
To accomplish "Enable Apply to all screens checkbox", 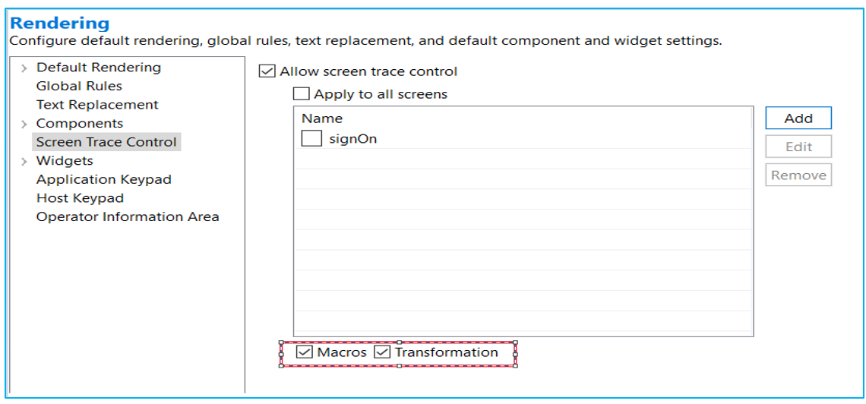I will [302, 94].
